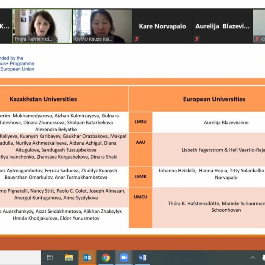Click the "European Universities" table header

214,99
